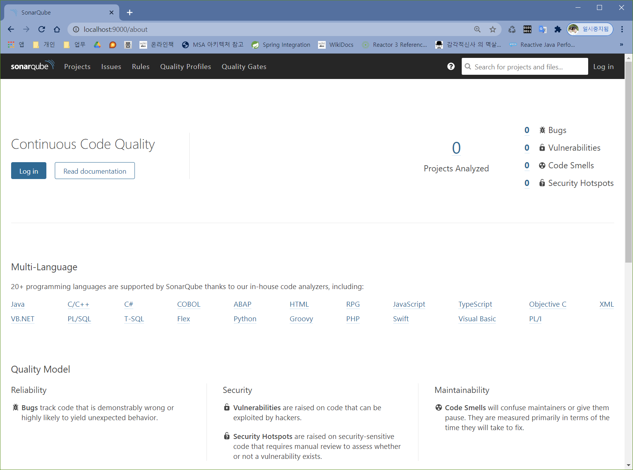Screen dimensions: 633x470
Task: Click the zoom magnifier icon in address bar
Action: (x=477, y=29)
